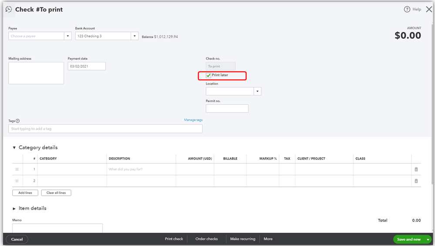The image size is (435, 246).
Task: Open the Help question mark icon
Action: pos(407,9)
